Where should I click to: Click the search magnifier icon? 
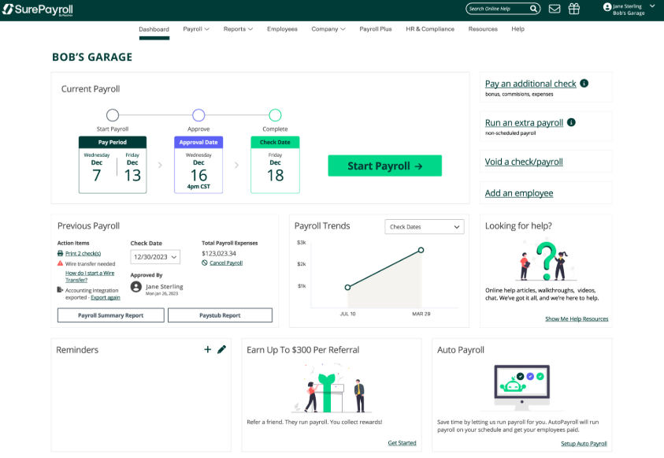click(533, 9)
